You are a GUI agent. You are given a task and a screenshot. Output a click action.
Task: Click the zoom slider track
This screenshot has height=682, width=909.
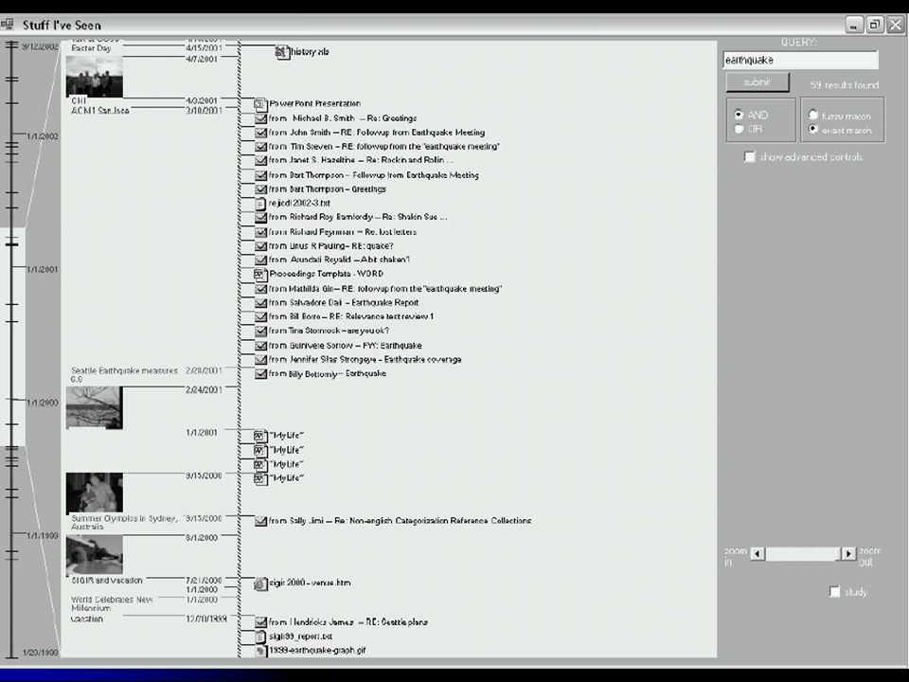tap(803, 554)
